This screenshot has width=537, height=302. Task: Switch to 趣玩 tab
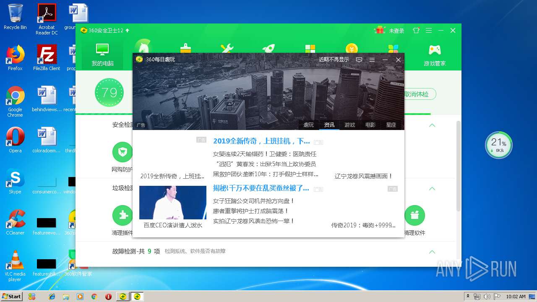click(x=309, y=125)
